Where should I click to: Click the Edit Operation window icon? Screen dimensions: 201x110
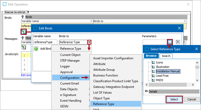tap(5, 4)
